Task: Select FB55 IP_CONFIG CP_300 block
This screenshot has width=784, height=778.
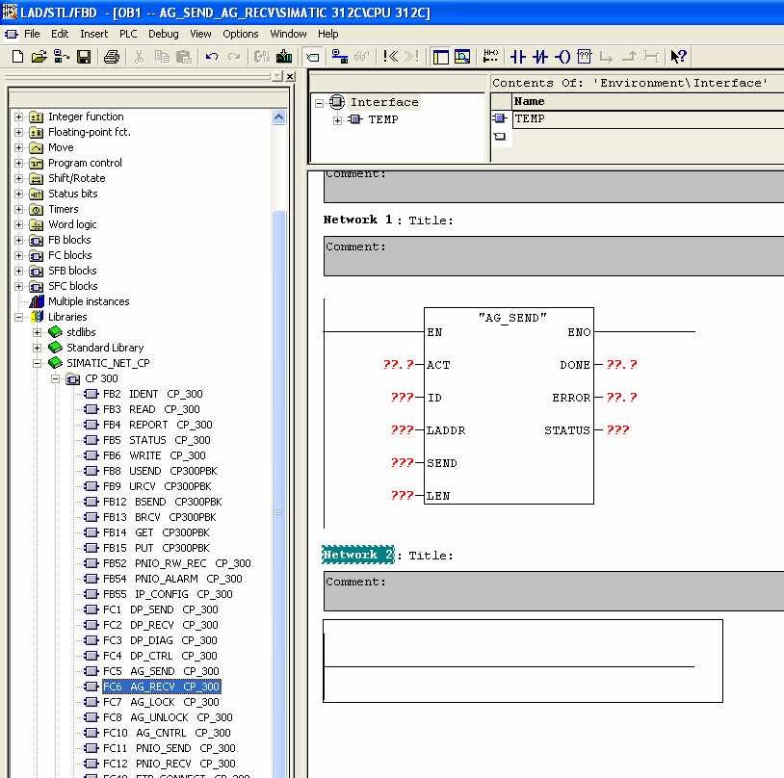Action: pyautogui.click(x=168, y=594)
